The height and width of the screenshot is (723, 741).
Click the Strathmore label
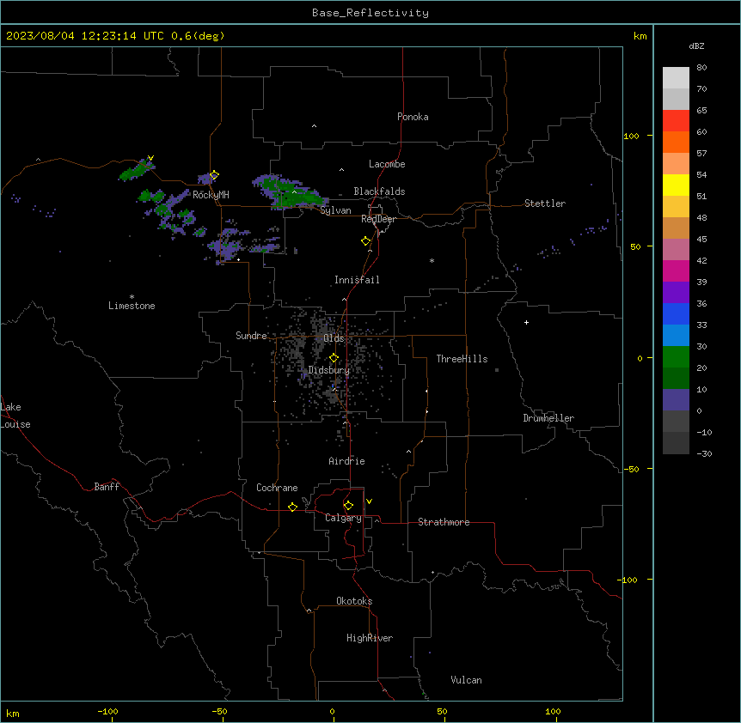pyautogui.click(x=444, y=522)
